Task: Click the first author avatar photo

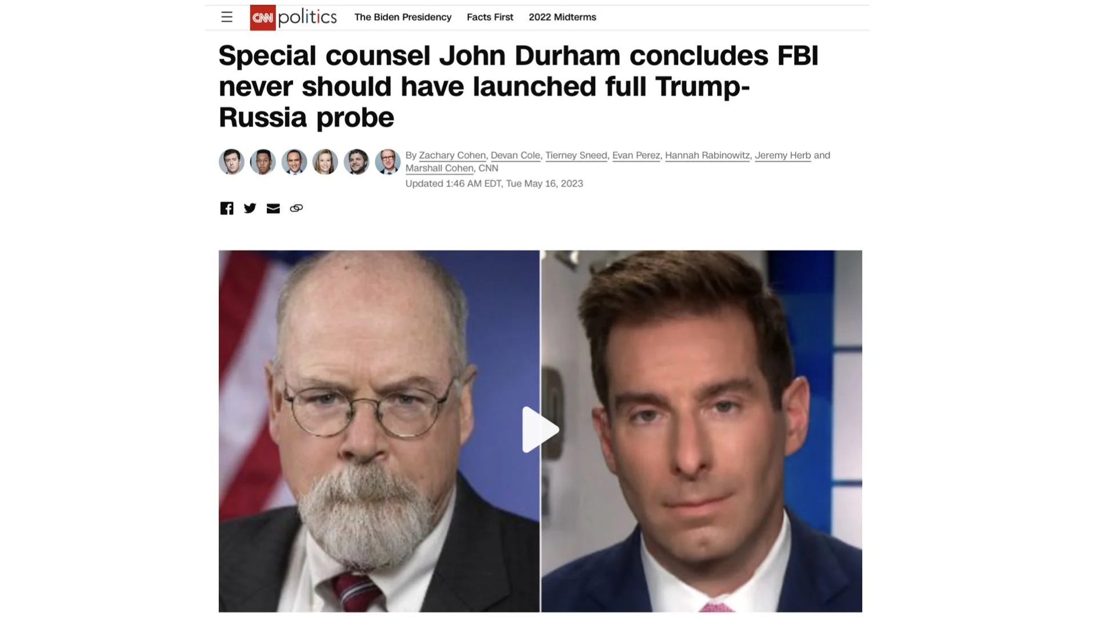Action: (231, 162)
